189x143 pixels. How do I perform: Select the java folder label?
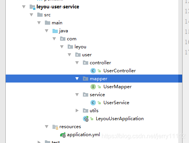tap(64, 31)
